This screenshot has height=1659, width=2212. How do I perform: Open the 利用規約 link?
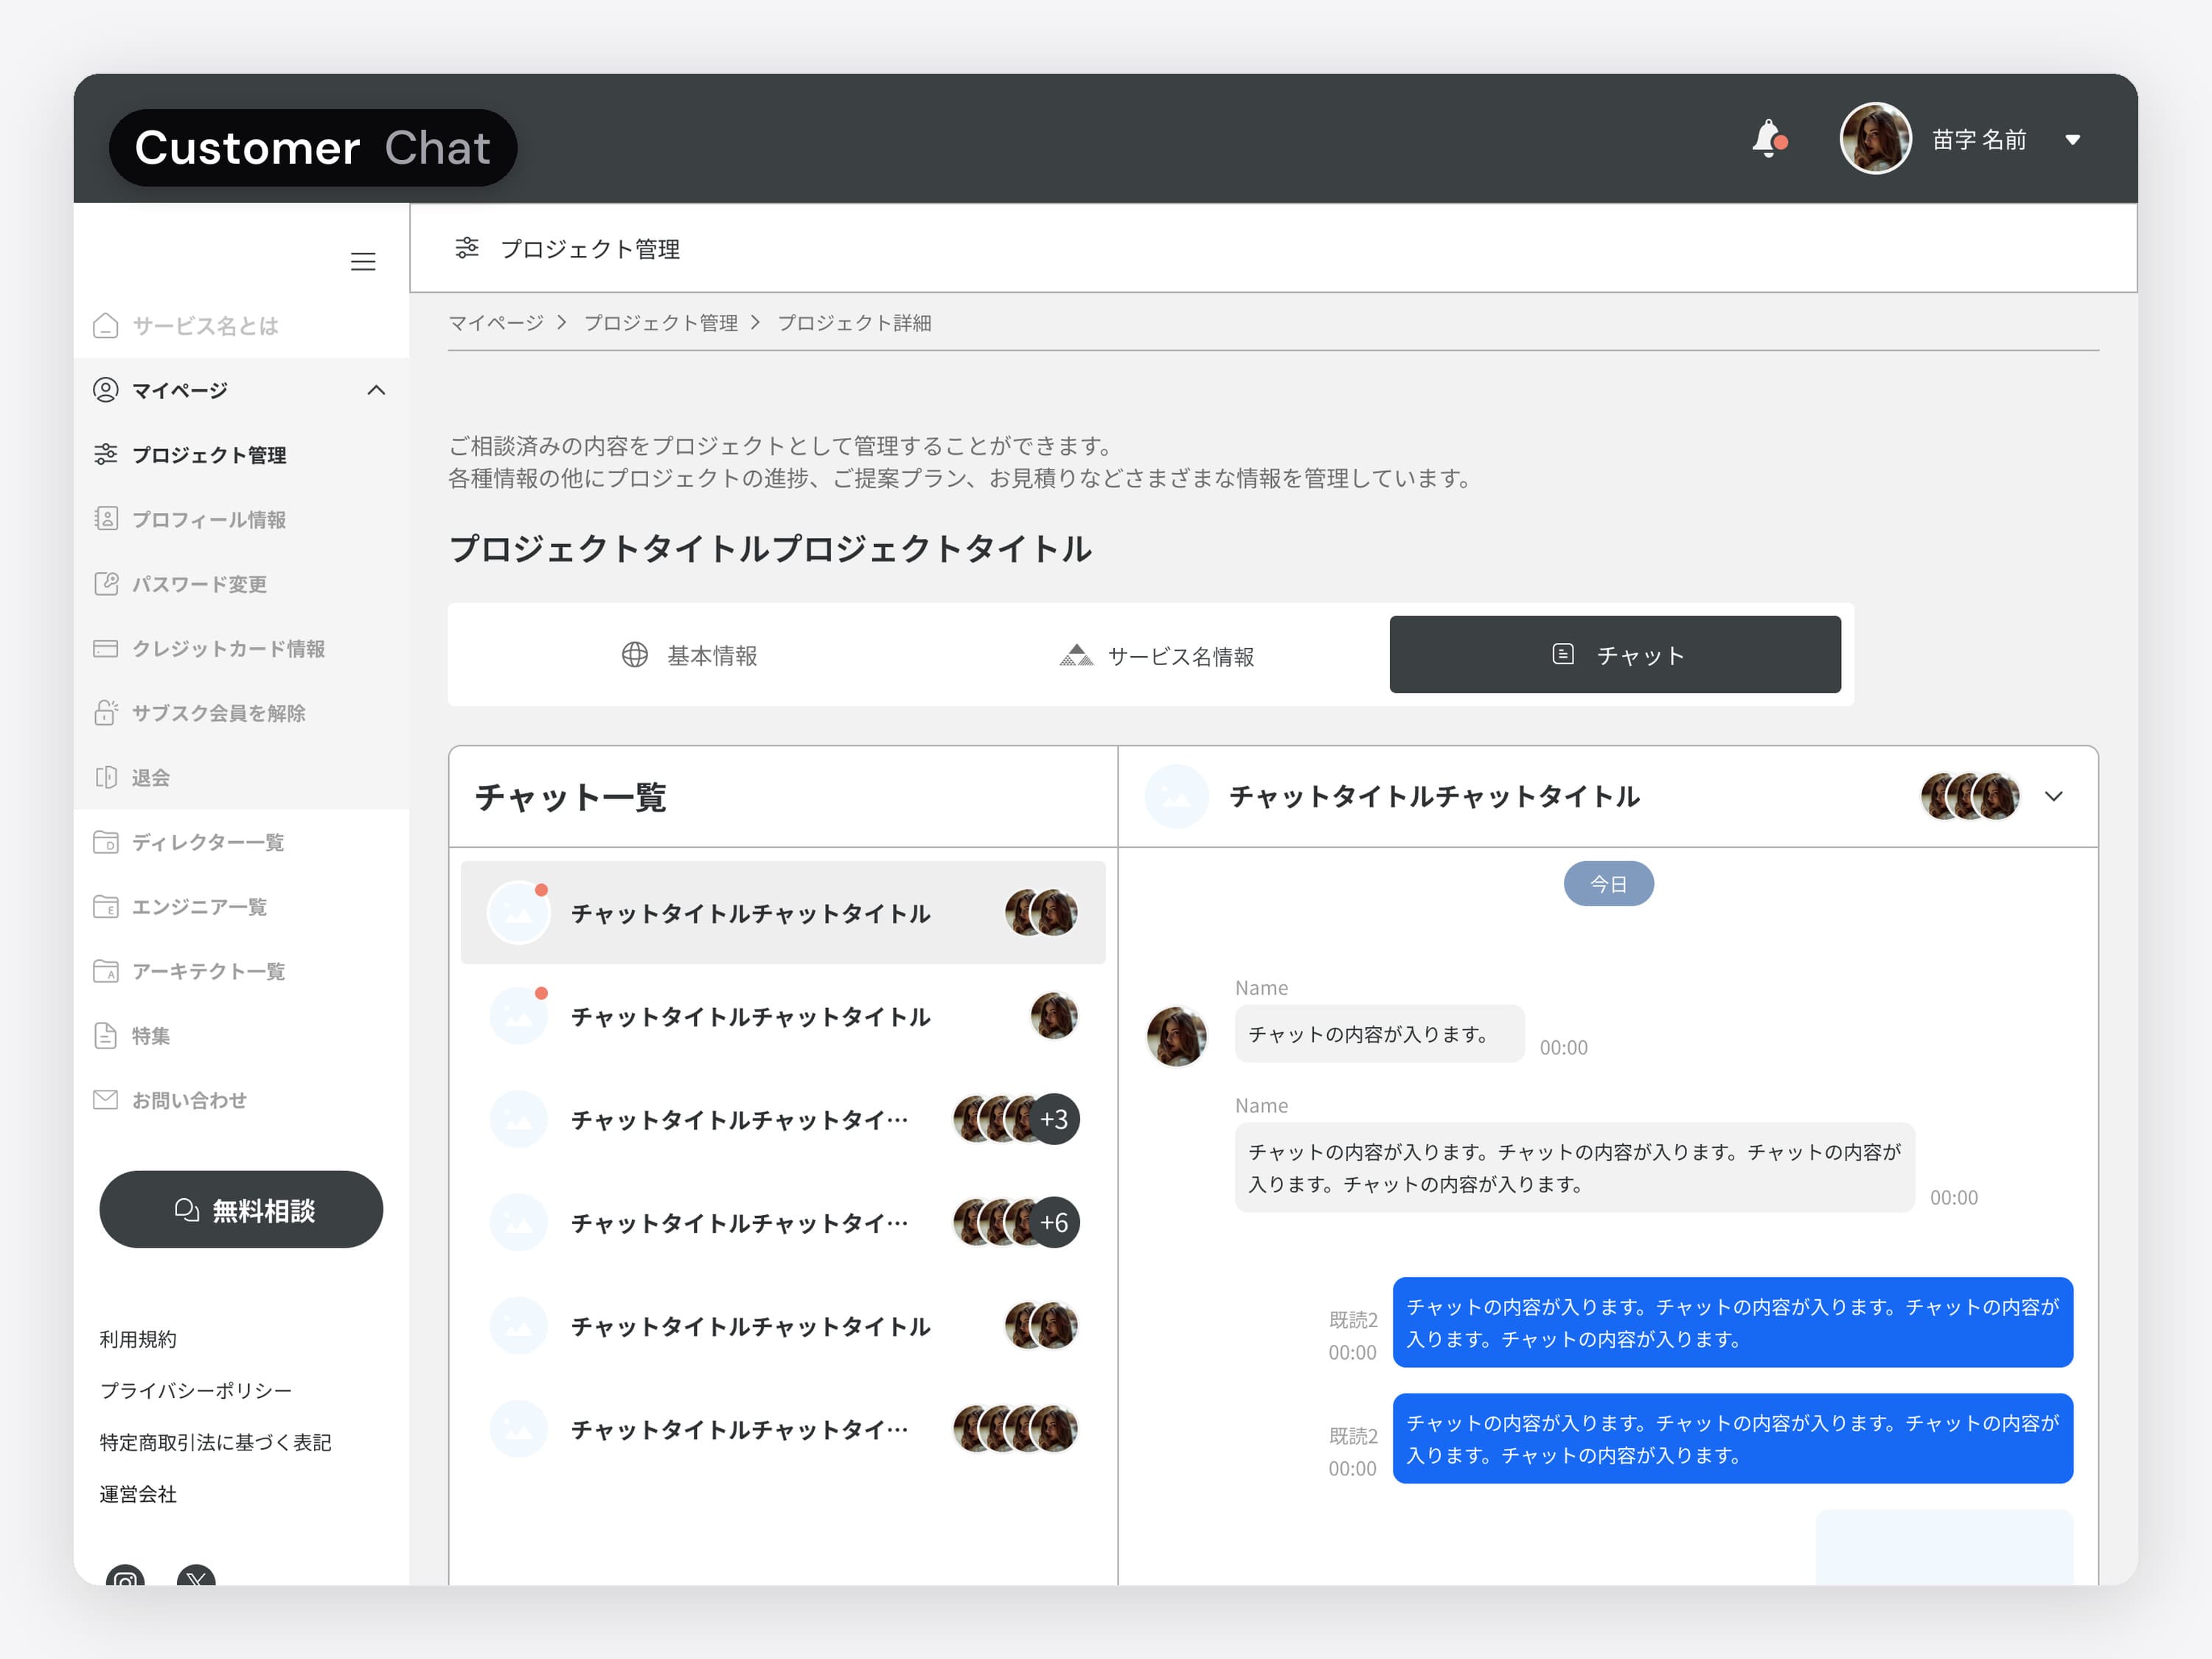click(138, 1339)
